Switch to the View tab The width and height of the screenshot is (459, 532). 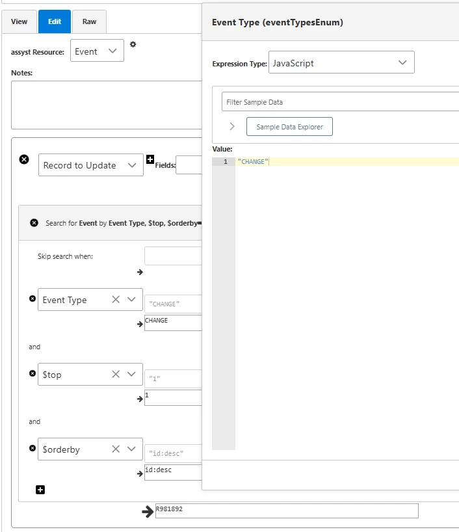coord(19,21)
